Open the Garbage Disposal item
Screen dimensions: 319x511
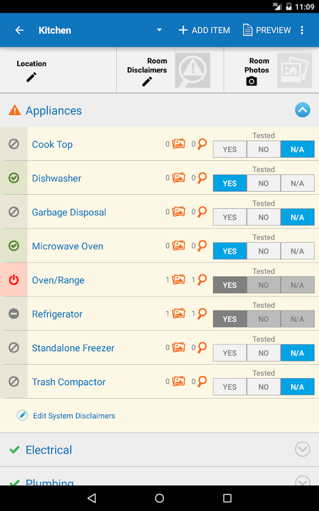(69, 213)
